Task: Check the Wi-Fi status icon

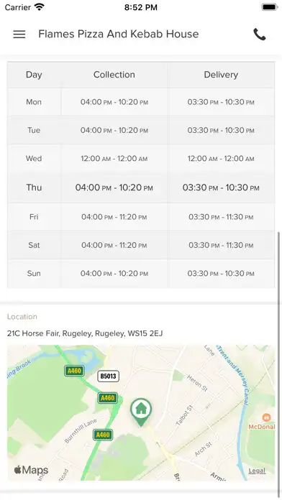Action: (x=40, y=7)
